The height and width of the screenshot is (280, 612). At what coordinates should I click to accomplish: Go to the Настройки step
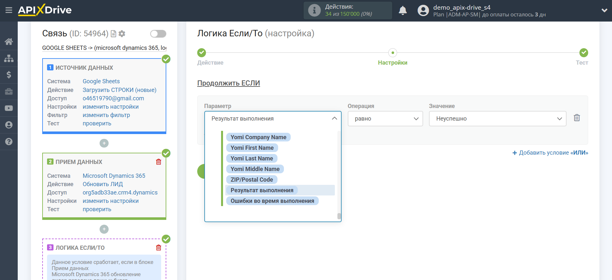click(x=393, y=57)
